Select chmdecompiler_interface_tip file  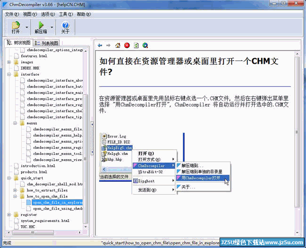55,117
